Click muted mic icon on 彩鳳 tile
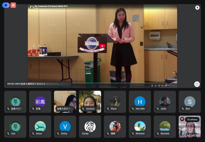The width and height of the screenshot is (205, 142). pyautogui.click(x=33, y=109)
